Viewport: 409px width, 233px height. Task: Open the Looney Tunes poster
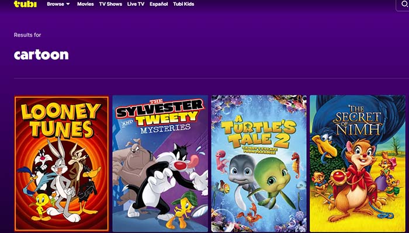tap(61, 164)
